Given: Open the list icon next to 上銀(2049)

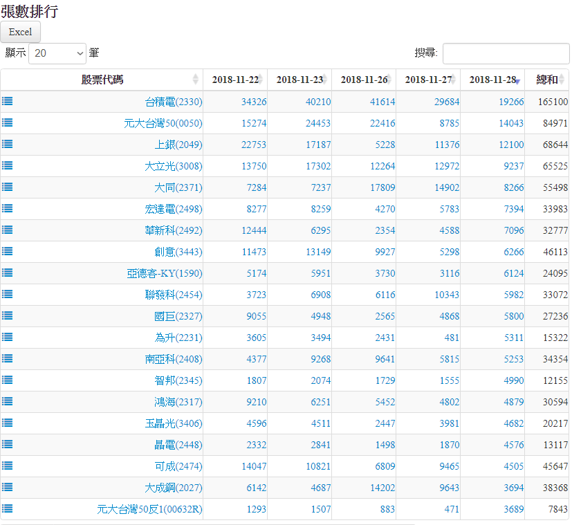Looking at the screenshot, I should coord(7,144).
